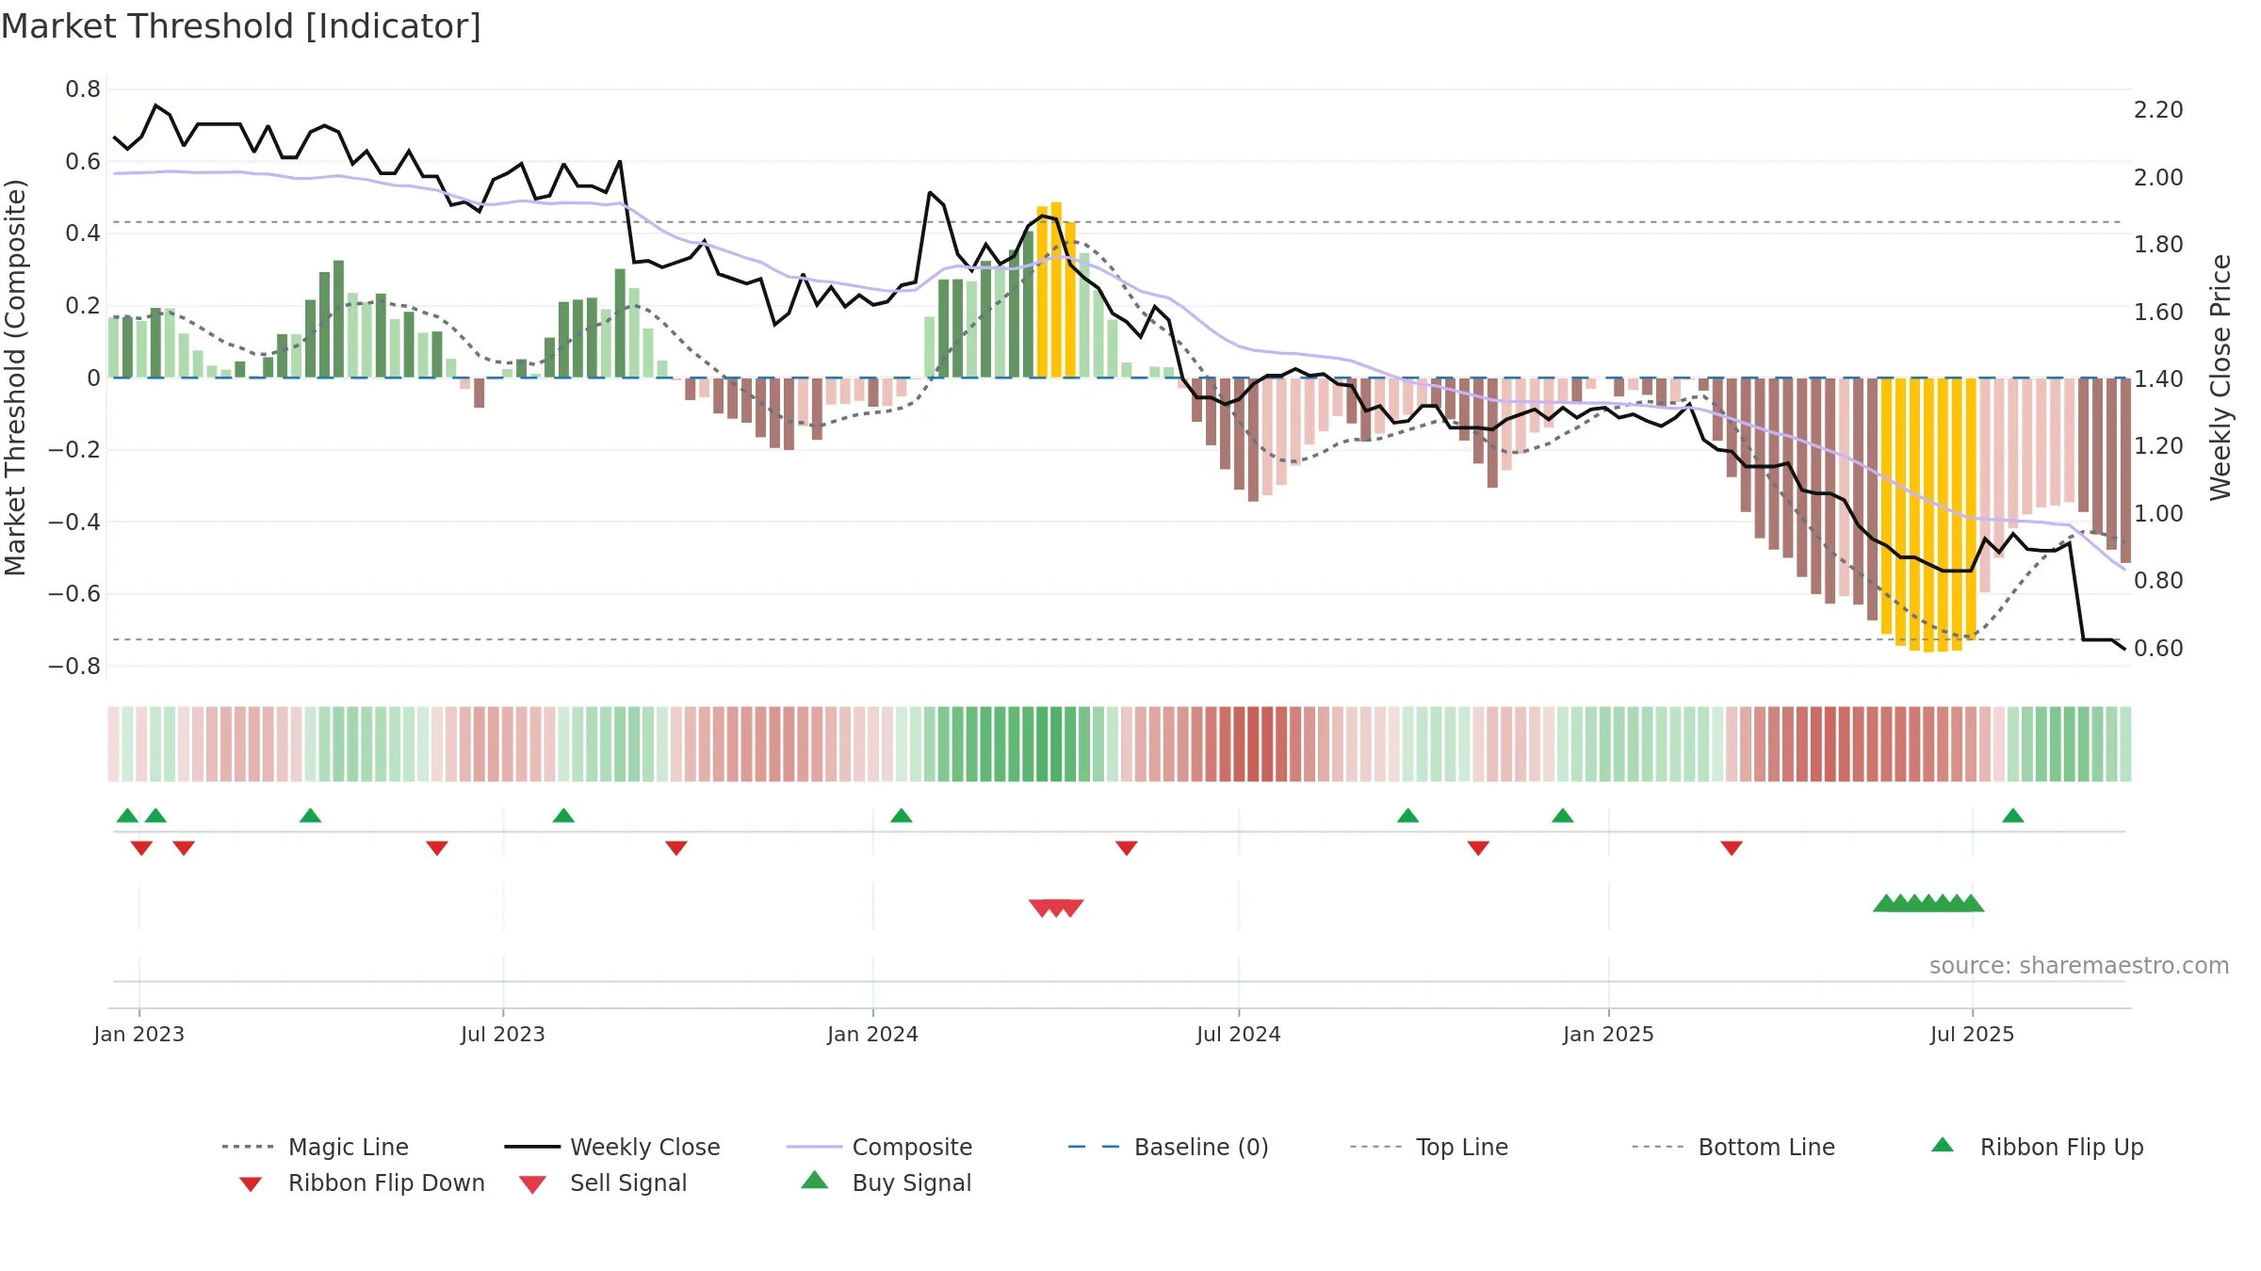The height and width of the screenshot is (1271, 2261).
Task: Click the Market Threshold (Composite) axis title
Action: (16, 378)
